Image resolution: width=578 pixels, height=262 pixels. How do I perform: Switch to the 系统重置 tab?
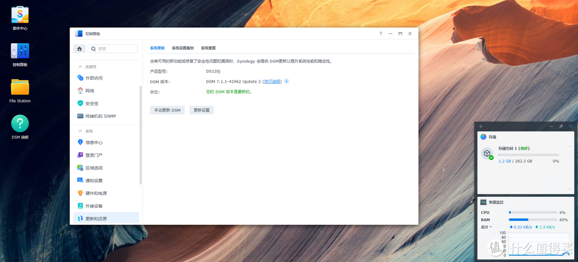pos(208,48)
